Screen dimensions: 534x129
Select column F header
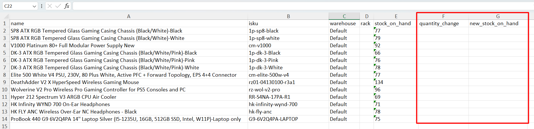(x=443, y=16)
